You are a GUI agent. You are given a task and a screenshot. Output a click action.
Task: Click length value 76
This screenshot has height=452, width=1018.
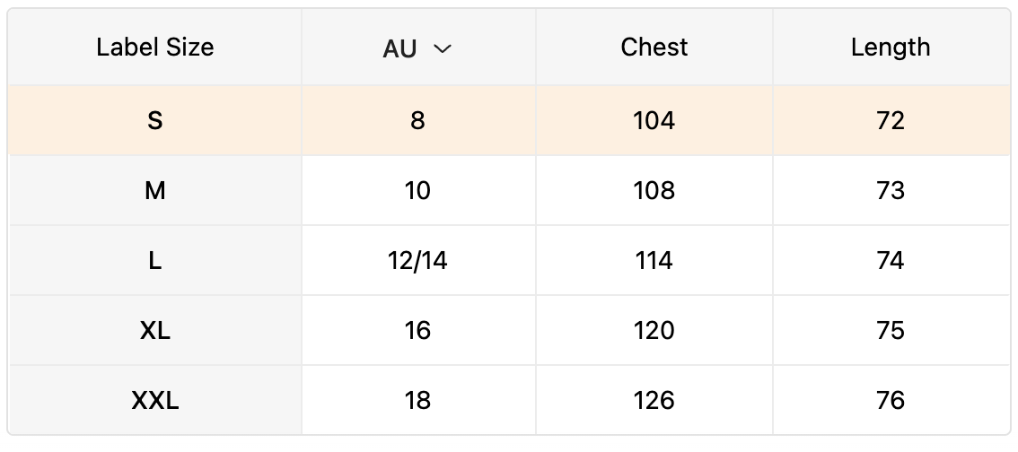(890, 400)
